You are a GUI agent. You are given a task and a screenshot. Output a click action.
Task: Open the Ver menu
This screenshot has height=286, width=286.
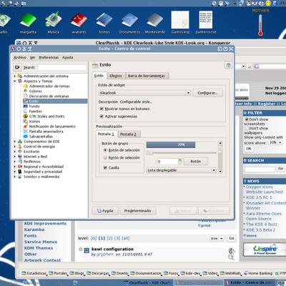pyautogui.click(x=33, y=57)
